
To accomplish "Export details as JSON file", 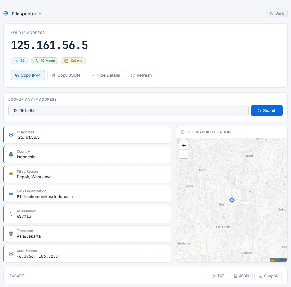I will pos(241,276).
